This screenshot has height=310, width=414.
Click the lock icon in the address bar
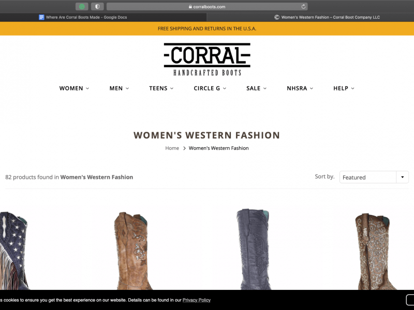(x=190, y=7)
